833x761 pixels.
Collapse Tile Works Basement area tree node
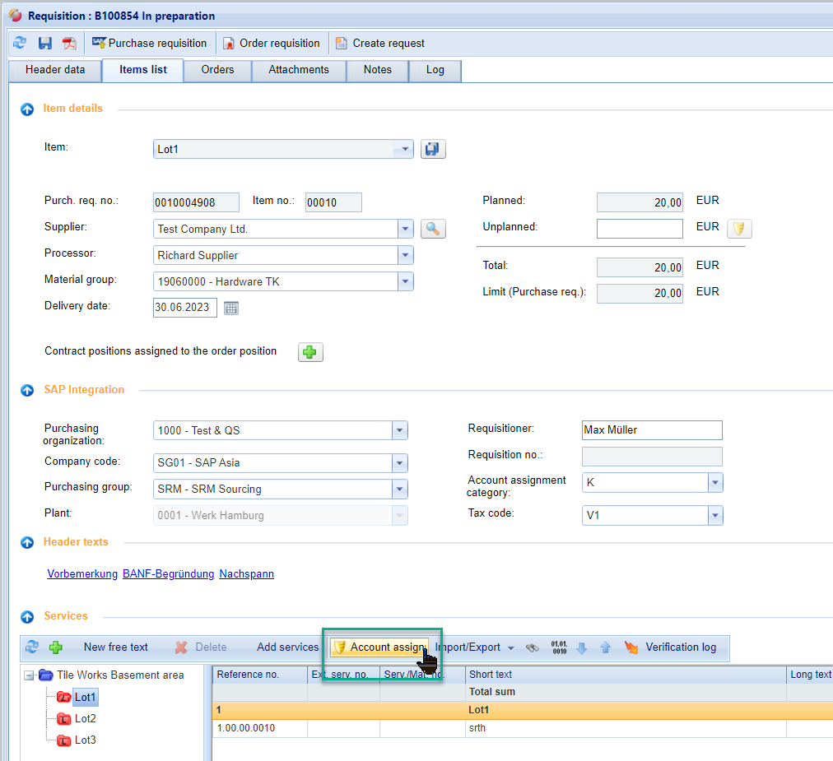(29, 675)
